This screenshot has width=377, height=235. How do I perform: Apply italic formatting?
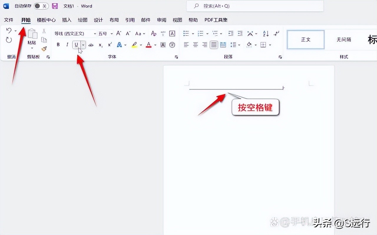point(67,45)
